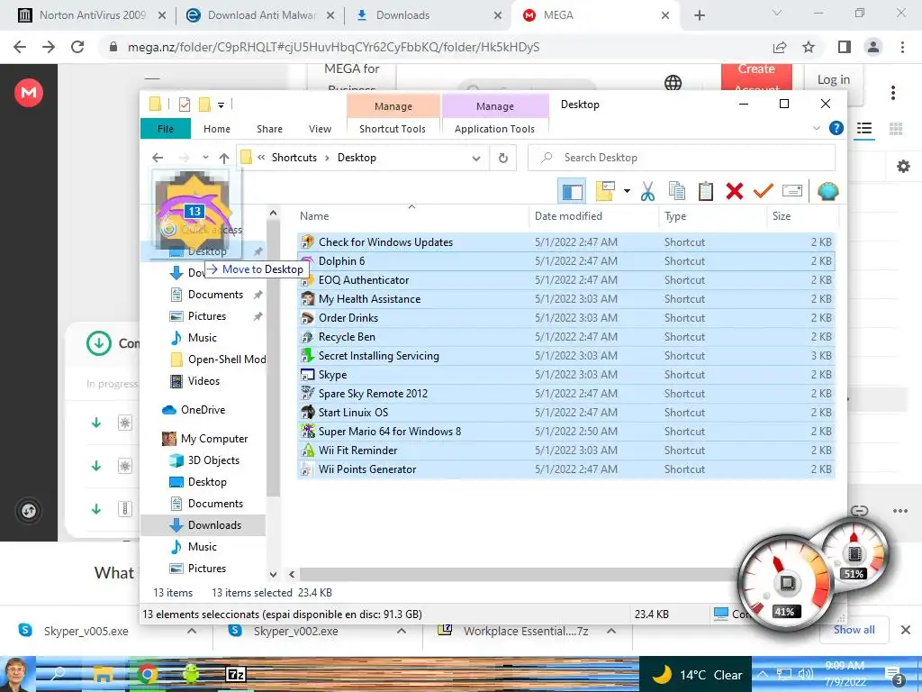
Task: Refresh the Desktop folder view
Action: click(x=502, y=158)
